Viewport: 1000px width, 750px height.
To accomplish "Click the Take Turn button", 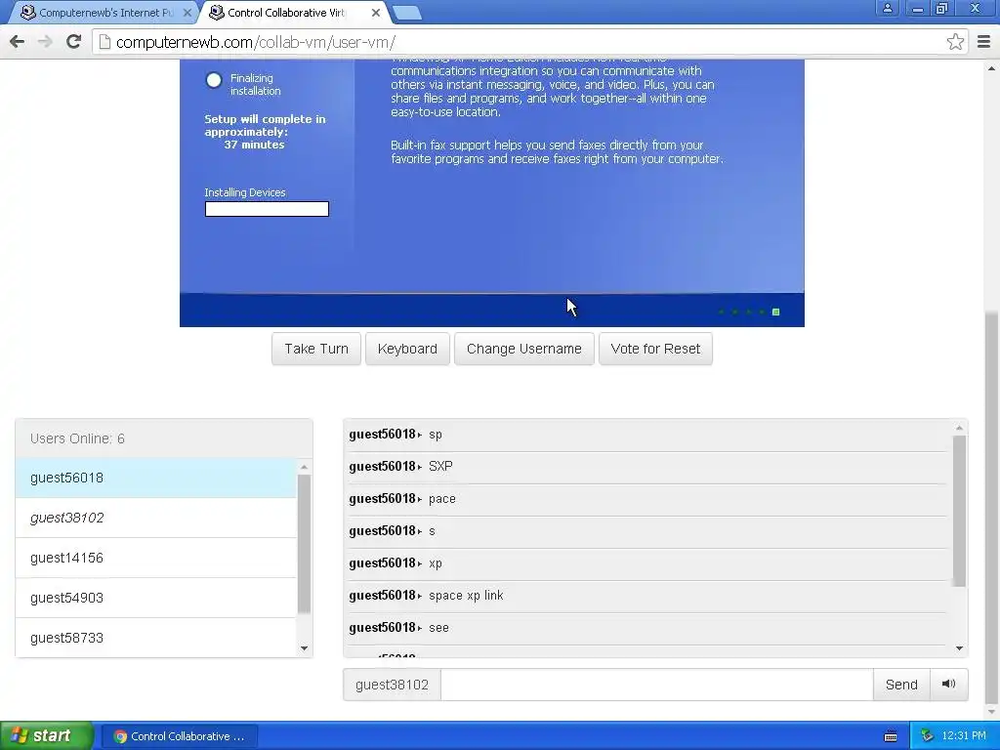I will (x=316, y=349).
